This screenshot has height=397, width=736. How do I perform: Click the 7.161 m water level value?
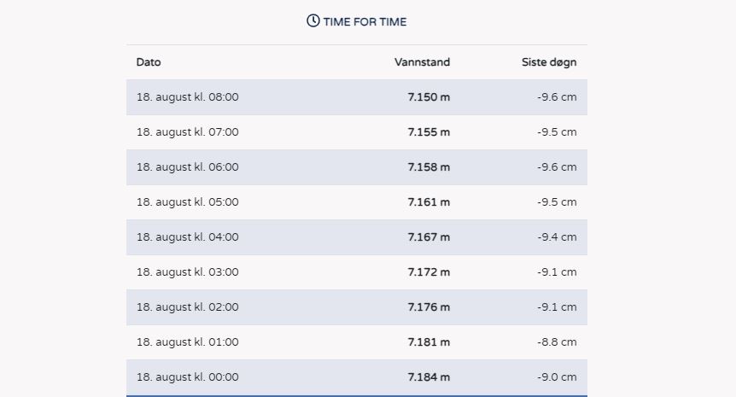429,202
